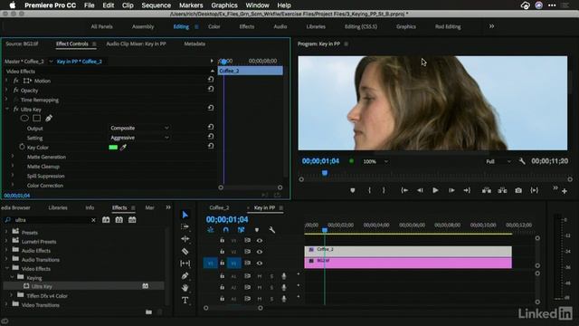The width and height of the screenshot is (579, 326).
Task: Reset the Ultra Key effect
Action: coord(211,108)
